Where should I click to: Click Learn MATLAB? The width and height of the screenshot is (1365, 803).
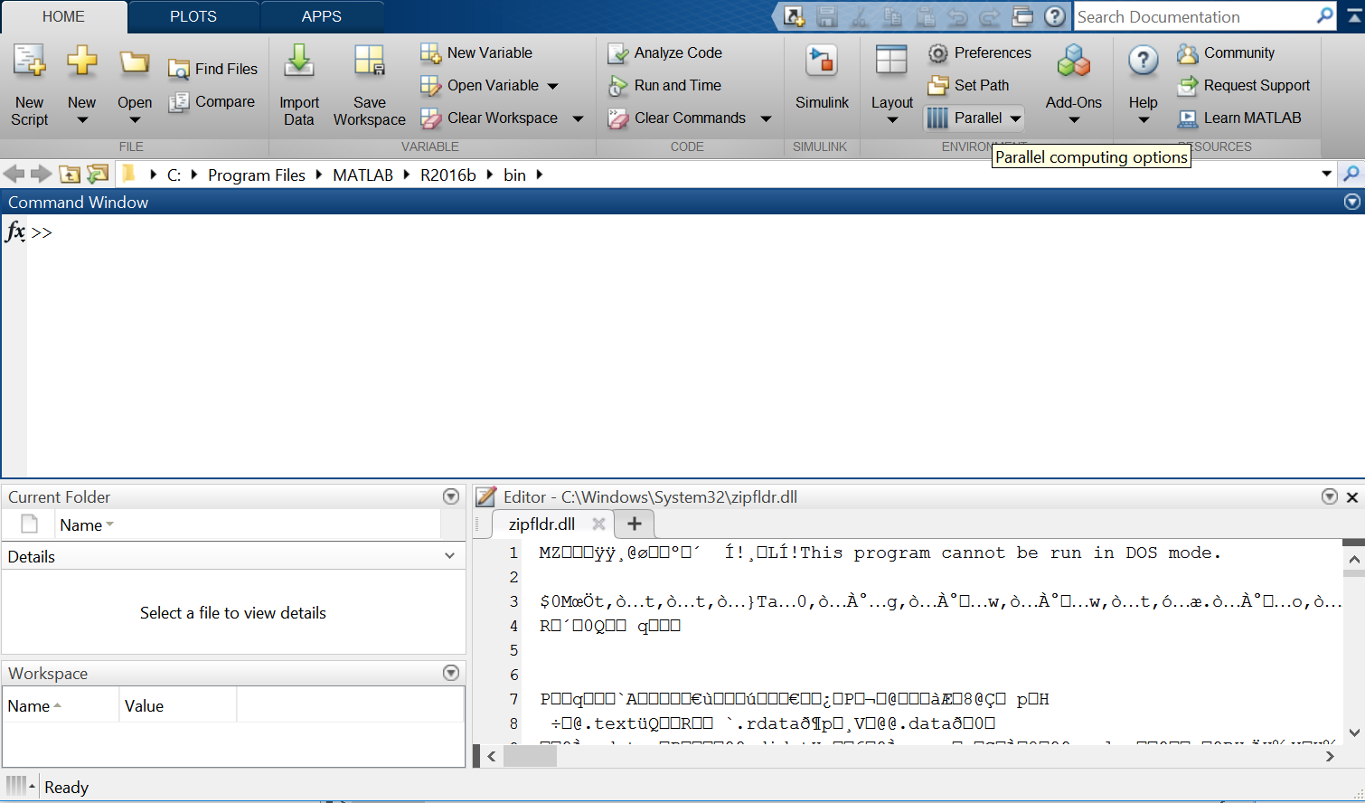1238,118
